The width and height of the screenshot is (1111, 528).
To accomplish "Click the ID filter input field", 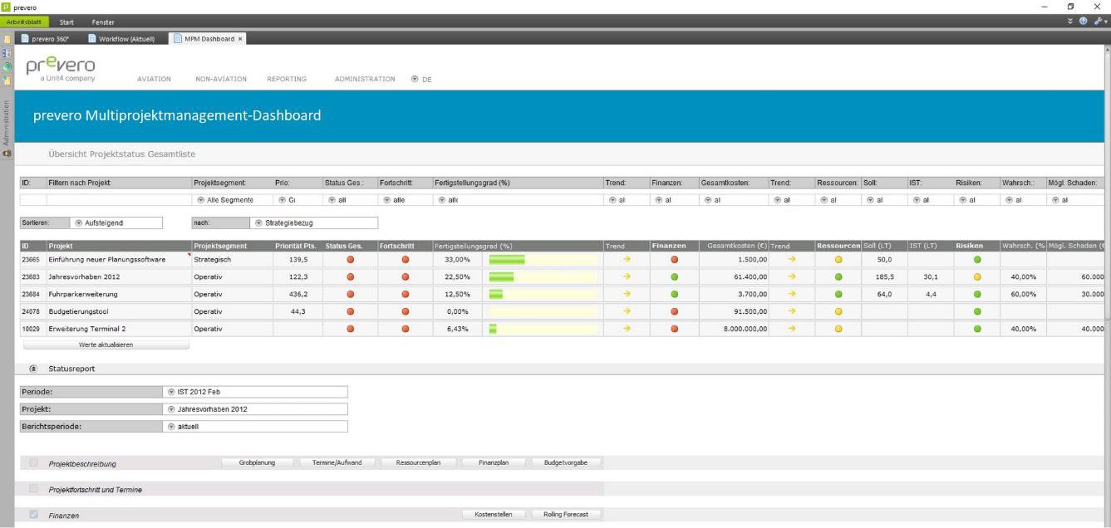I will click(32, 199).
